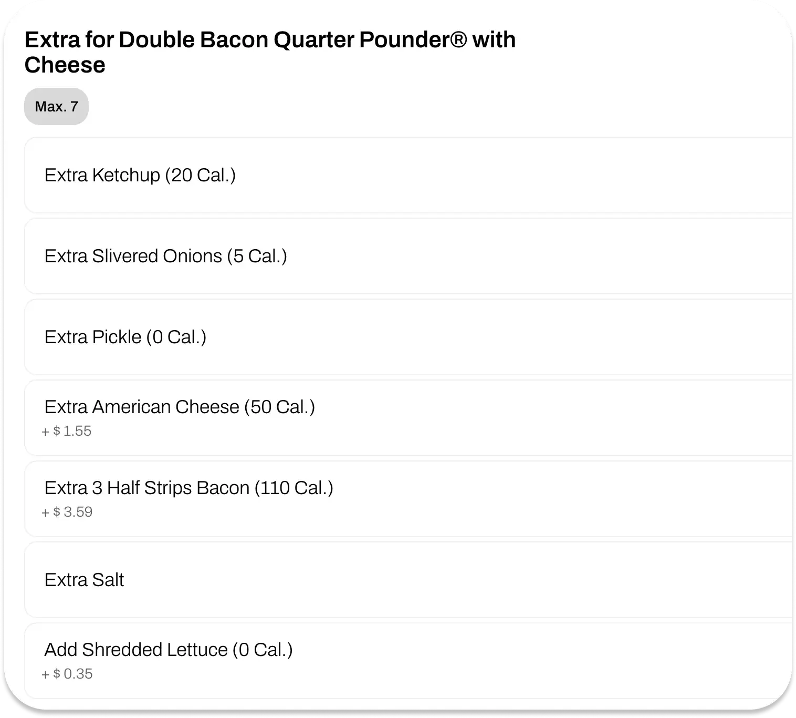Choose Extra Slivered Onions
Screen dimensions: 796x718
165,256
